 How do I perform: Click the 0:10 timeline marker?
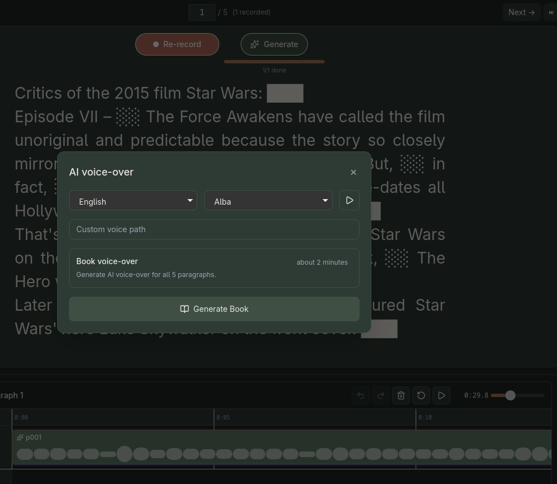tap(425, 418)
